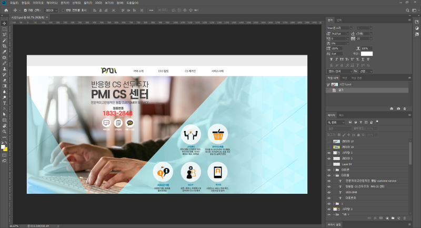Open the search icon at top right
The width and height of the screenshot is (421, 228).
(x=407, y=10)
